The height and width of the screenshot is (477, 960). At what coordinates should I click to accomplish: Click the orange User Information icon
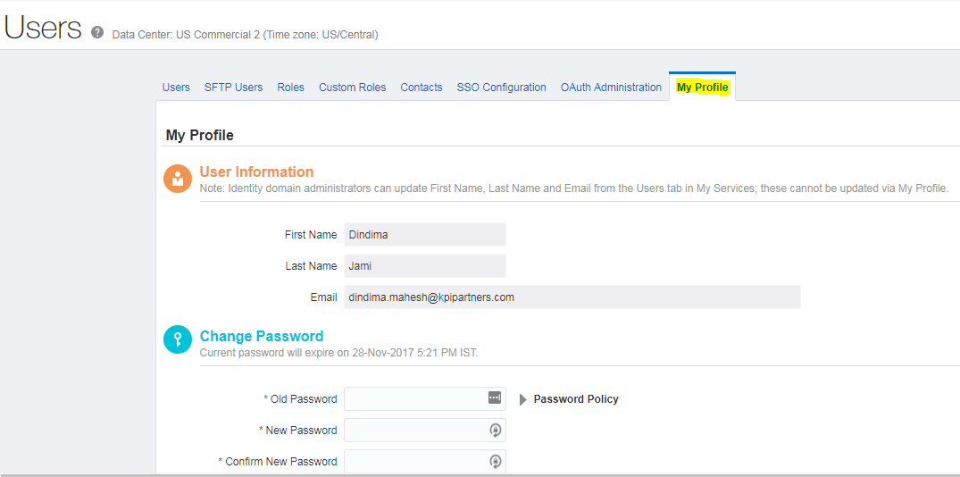(x=178, y=178)
